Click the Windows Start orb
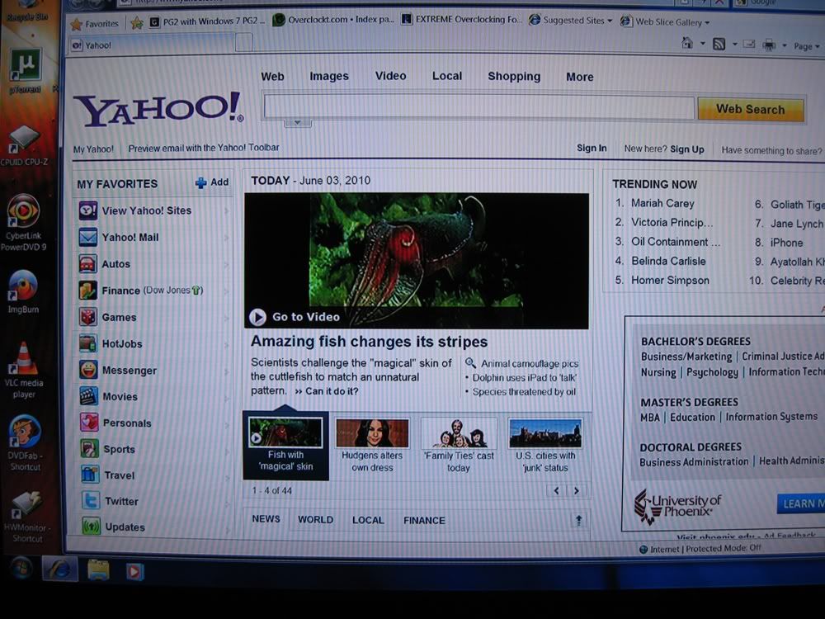Image resolution: width=825 pixels, height=619 pixels. [21, 568]
